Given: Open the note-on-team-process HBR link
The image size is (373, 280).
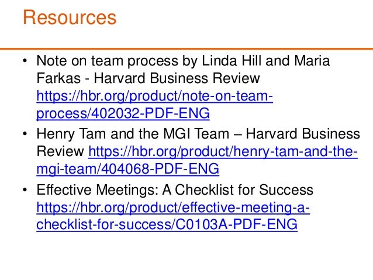Looking at the screenshot, I should tap(155, 95).
